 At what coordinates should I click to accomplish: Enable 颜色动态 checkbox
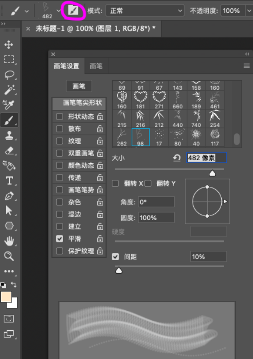[x=59, y=165]
